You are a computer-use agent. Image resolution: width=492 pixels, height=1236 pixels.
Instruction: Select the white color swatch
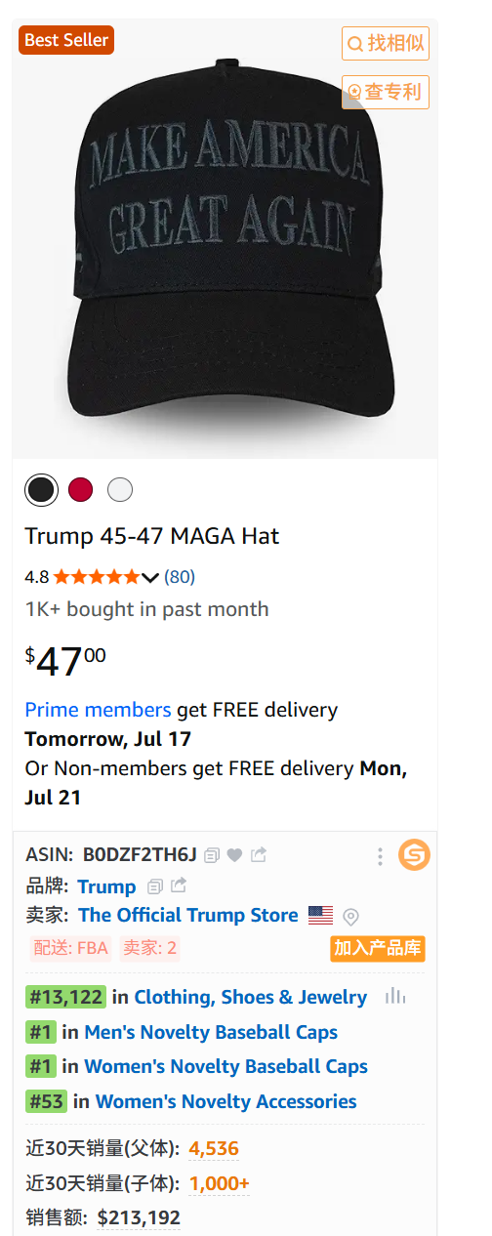(120, 490)
